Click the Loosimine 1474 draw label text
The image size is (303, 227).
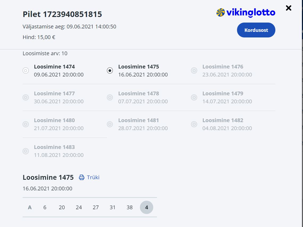[x=54, y=67]
